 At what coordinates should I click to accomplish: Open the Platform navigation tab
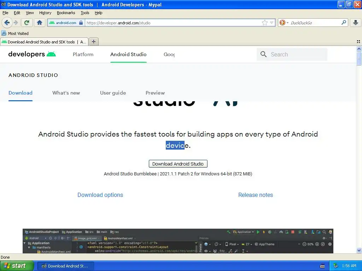(x=83, y=54)
